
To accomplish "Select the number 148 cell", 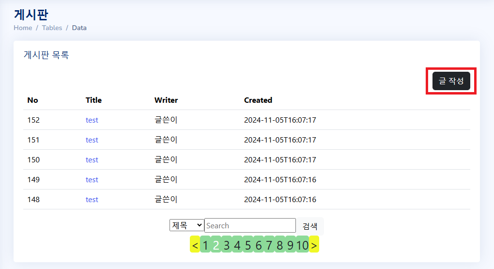I will [x=33, y=200].
